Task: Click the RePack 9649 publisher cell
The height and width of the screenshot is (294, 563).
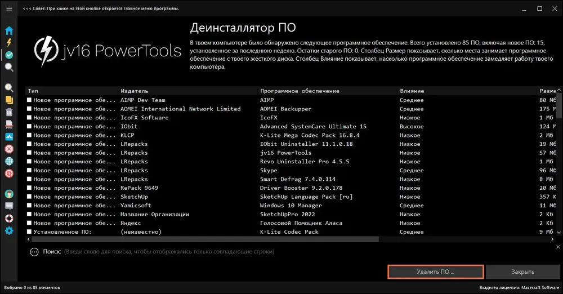Action: point(139,188)
